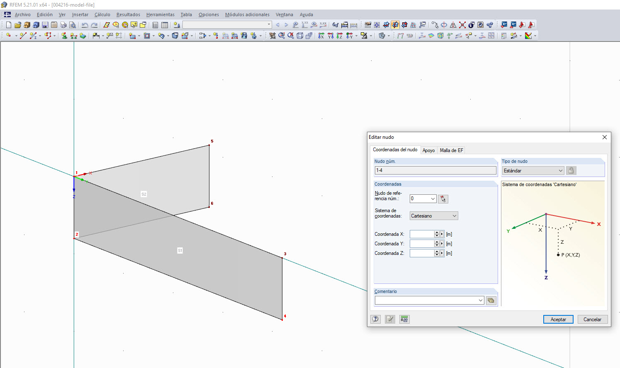Click the info about object icon
This screenshot has height=368, width=620.
point(471,25)
